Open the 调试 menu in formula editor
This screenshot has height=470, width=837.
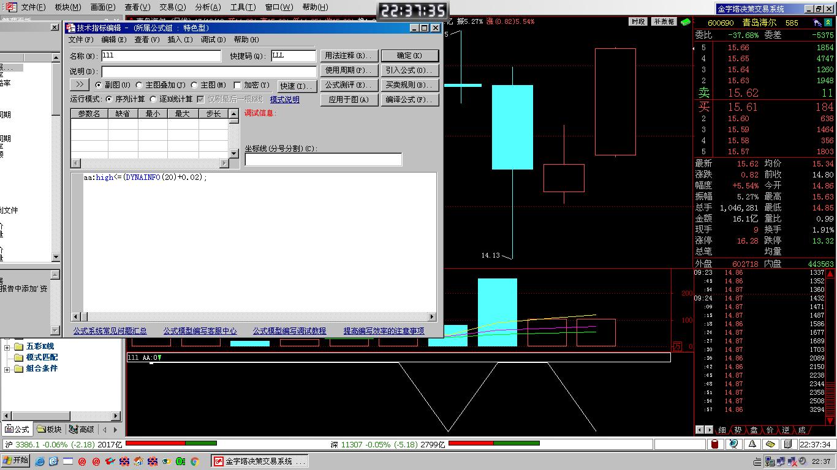tap(213, 40)
